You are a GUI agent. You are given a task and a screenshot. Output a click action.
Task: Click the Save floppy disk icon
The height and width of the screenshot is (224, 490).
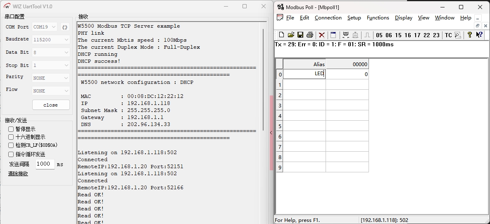300,35
